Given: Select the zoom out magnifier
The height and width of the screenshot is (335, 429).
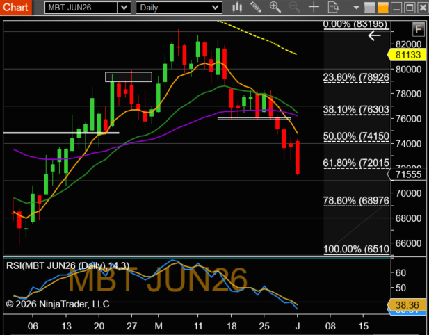Looking at the screenshot, I should coord(295,8).
